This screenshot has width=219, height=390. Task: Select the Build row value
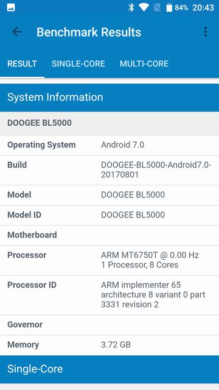tap(156, 170)
